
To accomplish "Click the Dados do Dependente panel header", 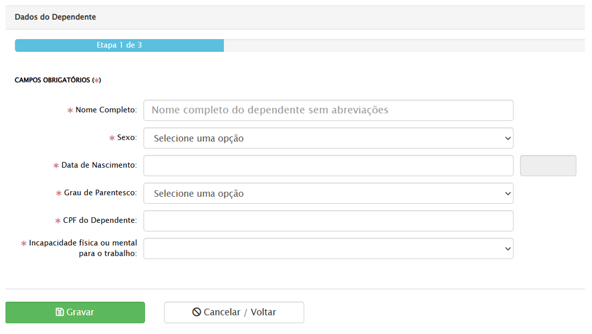I will coord(56,17).
